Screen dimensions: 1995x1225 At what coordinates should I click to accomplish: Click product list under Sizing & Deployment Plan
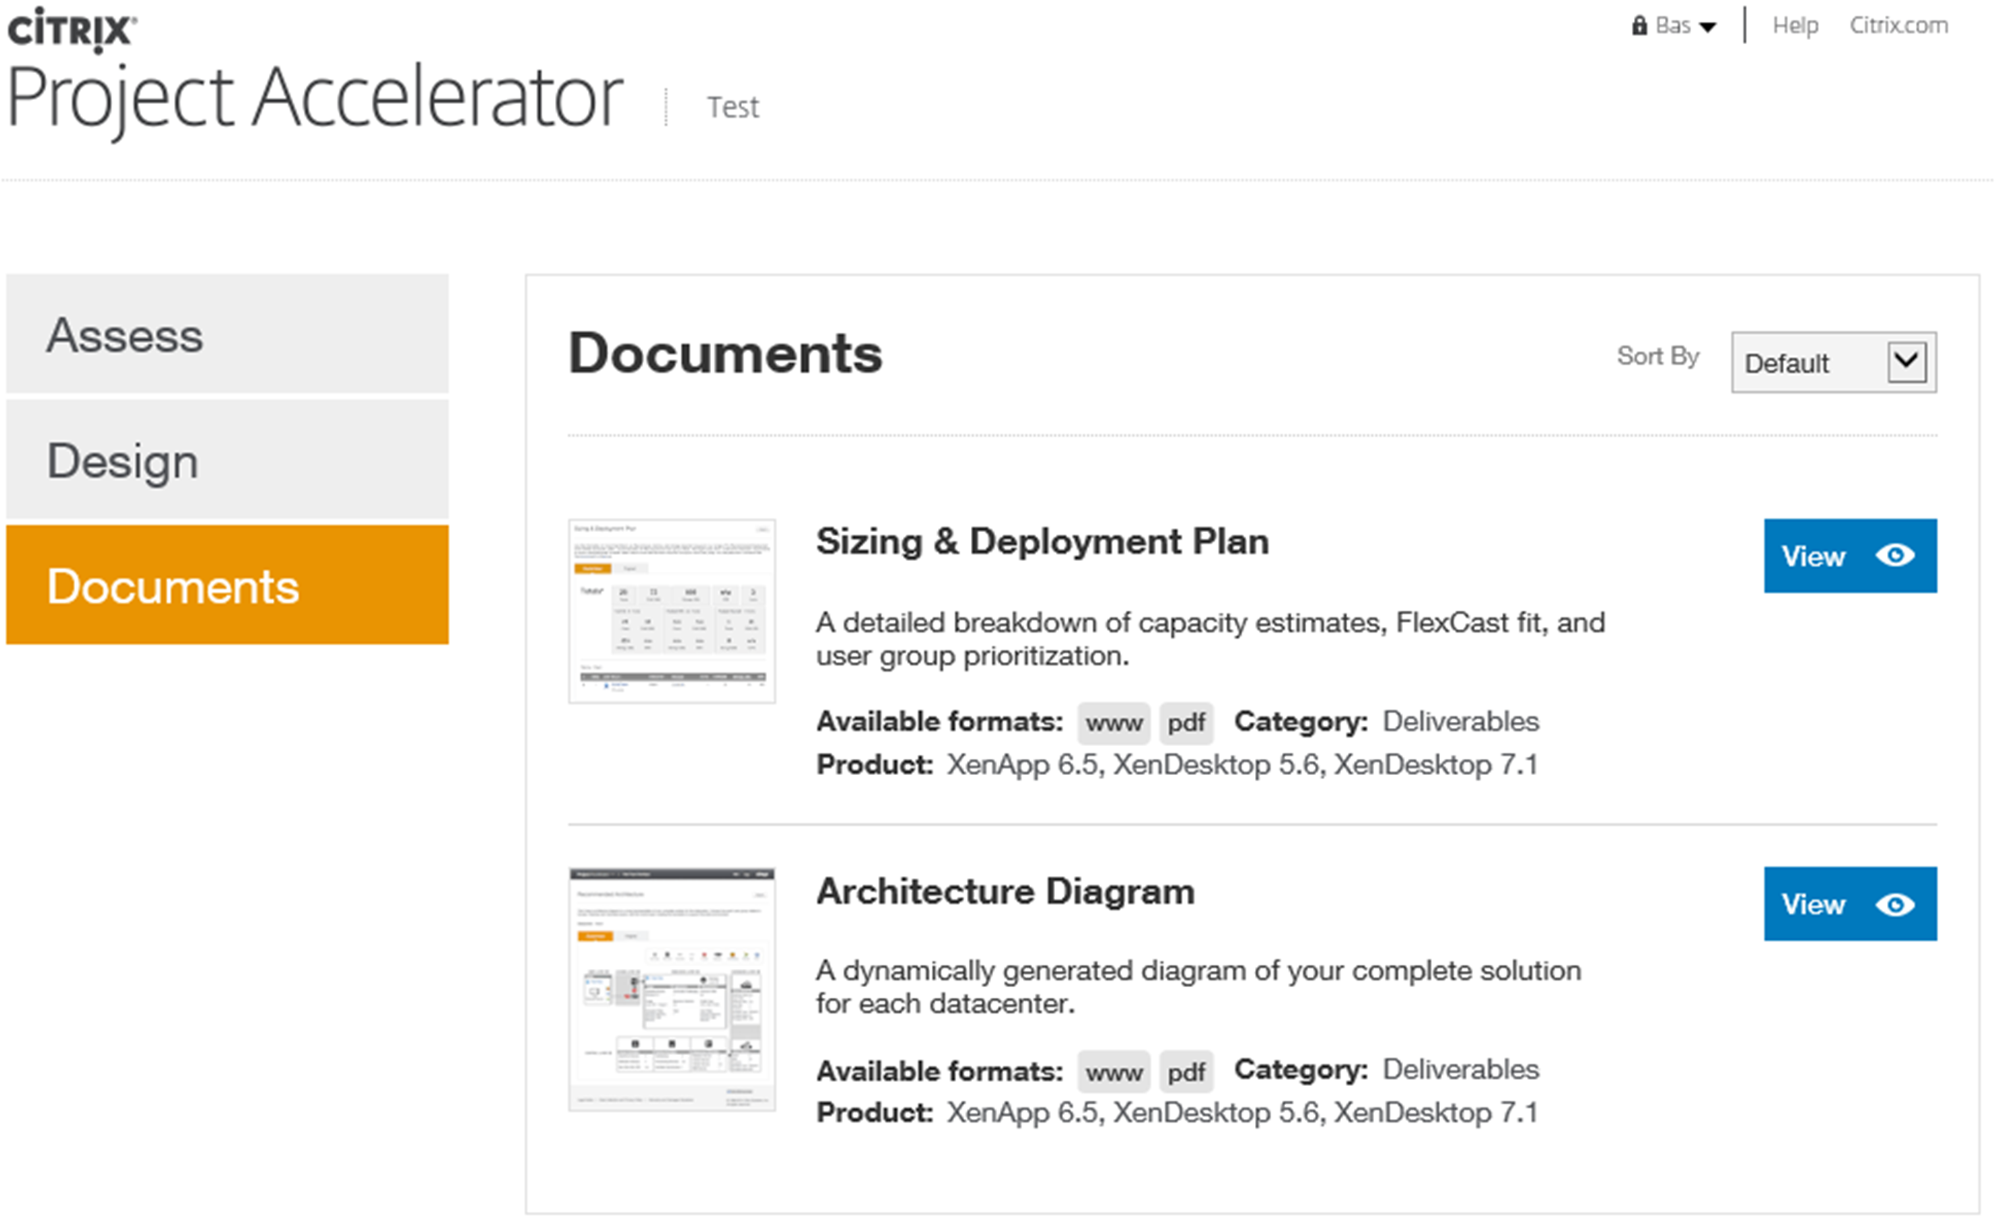click(x=1243, y=765)
